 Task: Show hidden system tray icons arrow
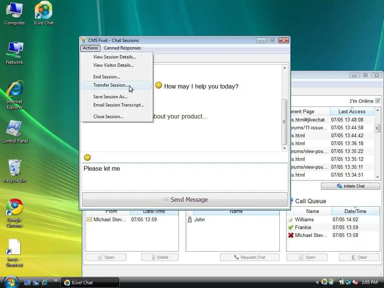point(317,282)
